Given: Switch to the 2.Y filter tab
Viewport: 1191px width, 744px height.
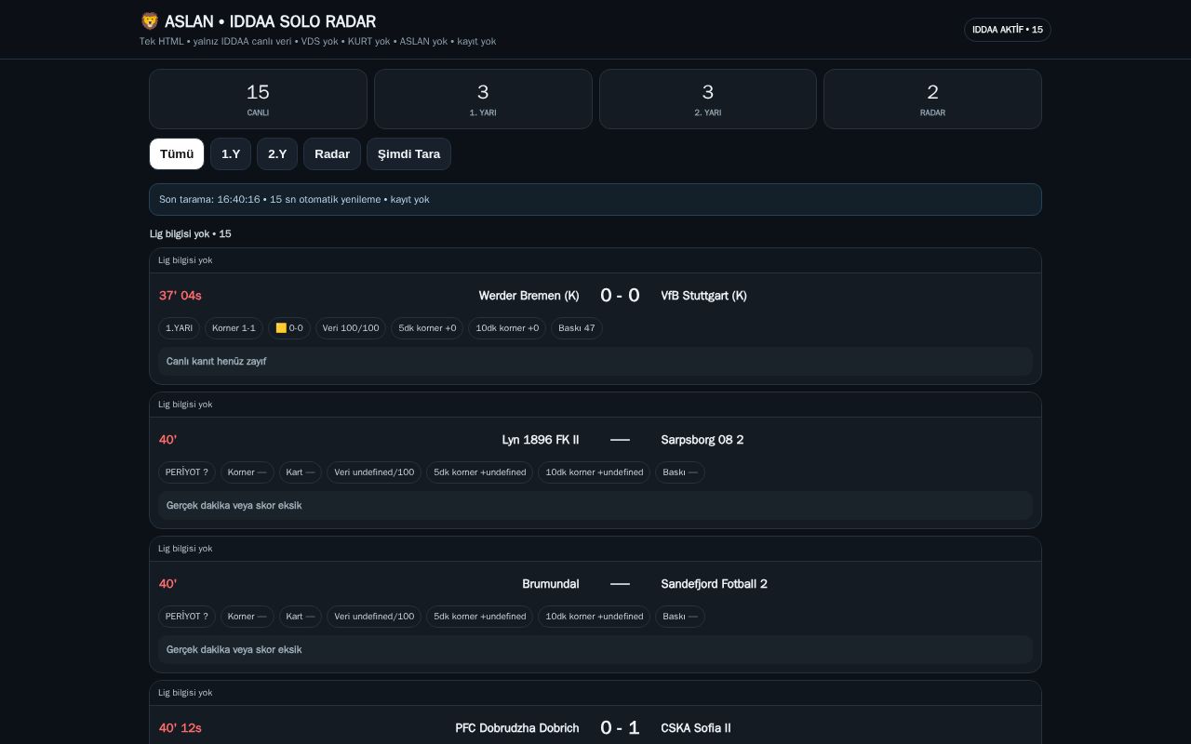Looking at the screenshot, I should tap(277, 154).
